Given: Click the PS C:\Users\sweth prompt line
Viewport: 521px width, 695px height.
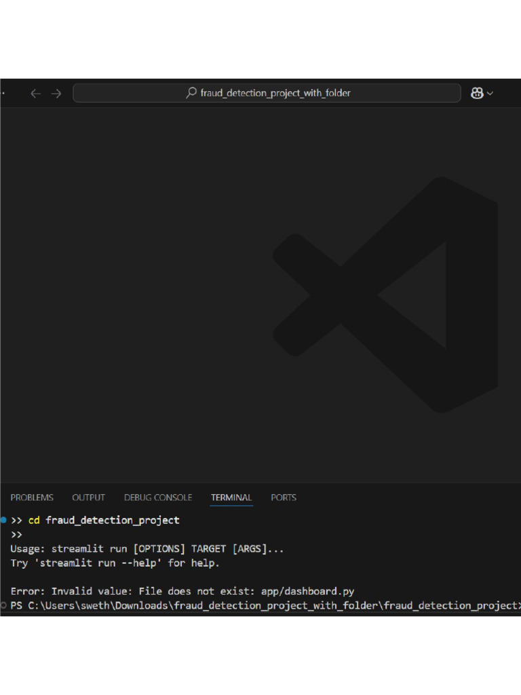Looking at the screenshot, I should 265,605.
